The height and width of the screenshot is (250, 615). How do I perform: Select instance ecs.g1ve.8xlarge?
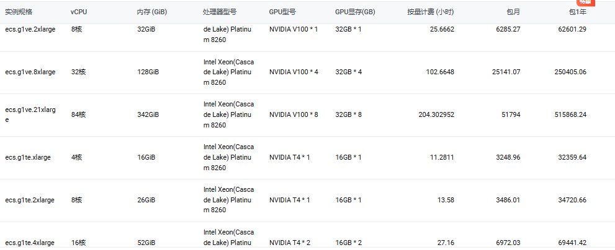click(30, 72)
